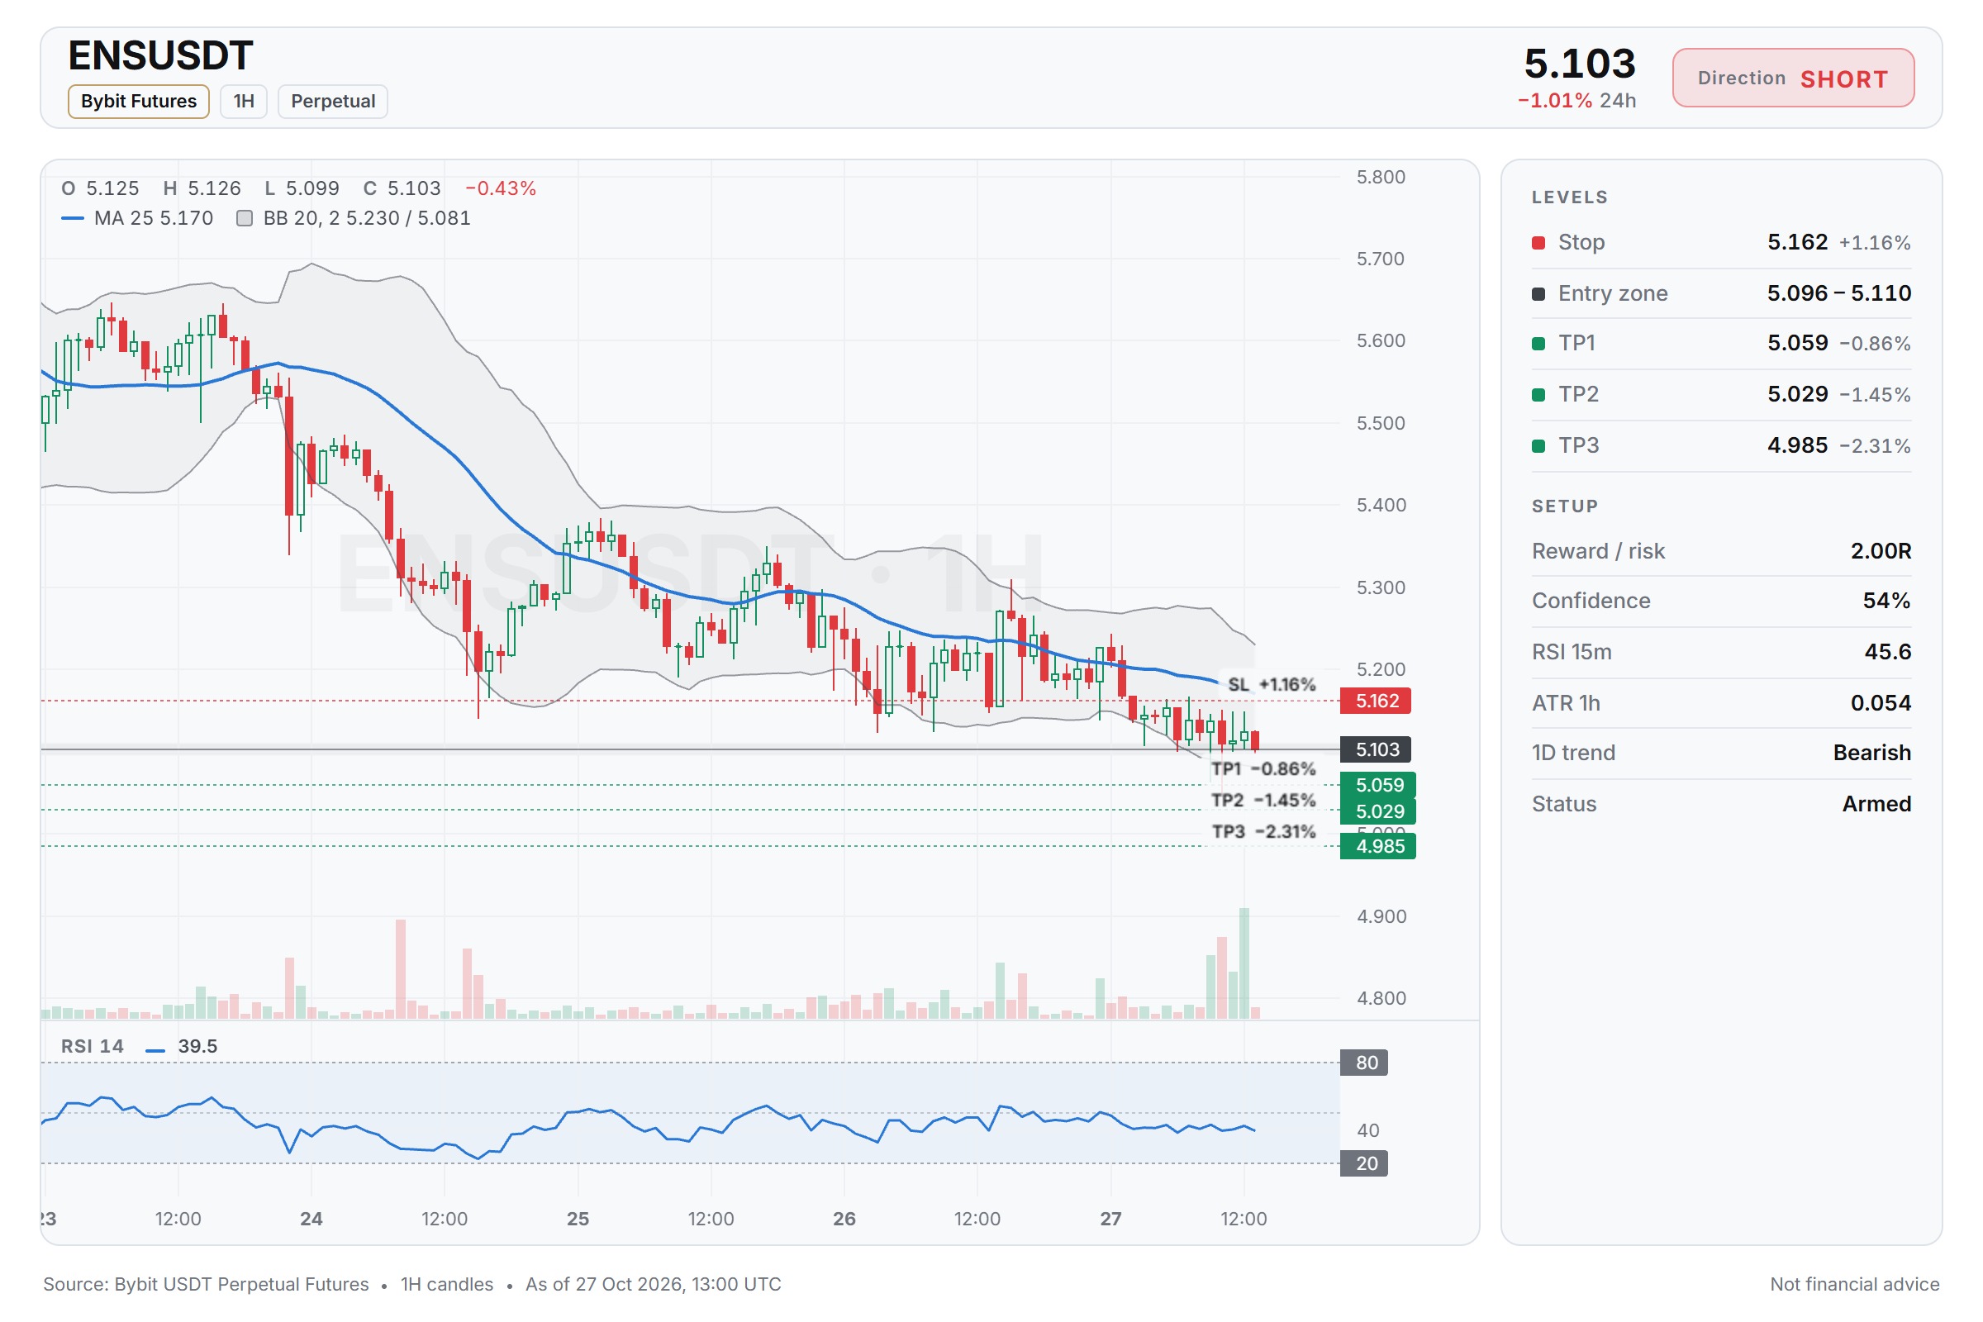The height and width of the screenshot is (1322, 1983).
Task: Click the 'C 5.103' close value in OHLC row
Action: 402,188
